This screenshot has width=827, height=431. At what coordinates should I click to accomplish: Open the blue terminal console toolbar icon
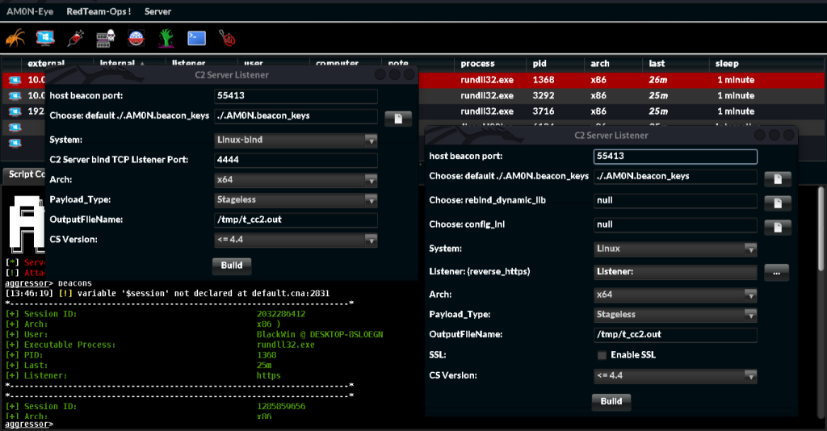click(x=196, y=37)
